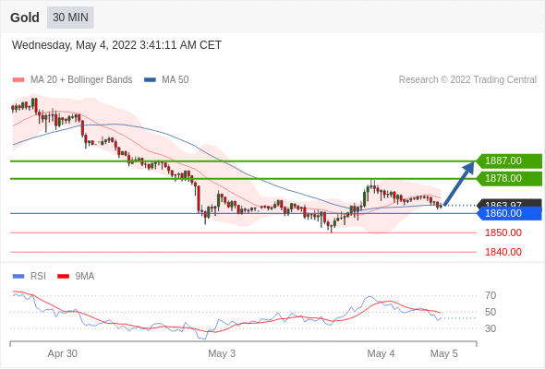Click the 30 MIN timeframe button
Image resolution: width=545 pixels, height=369 pixels.
pos(70,18)
